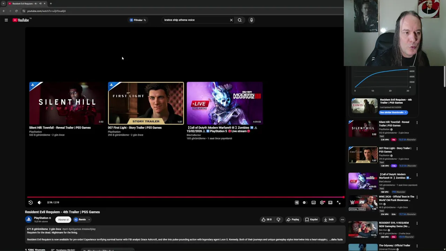The width and height of the screenshot is (446, 251).
Task: Open the Remix button
Action: pyautogui.click(x=80, y=220)
